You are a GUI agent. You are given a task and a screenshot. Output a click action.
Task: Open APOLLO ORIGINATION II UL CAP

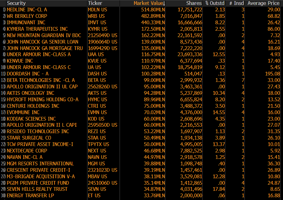pyautogui.click(x=42, y=87)
